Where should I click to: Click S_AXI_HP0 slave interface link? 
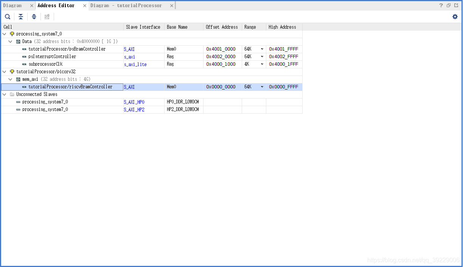point(134,102)
